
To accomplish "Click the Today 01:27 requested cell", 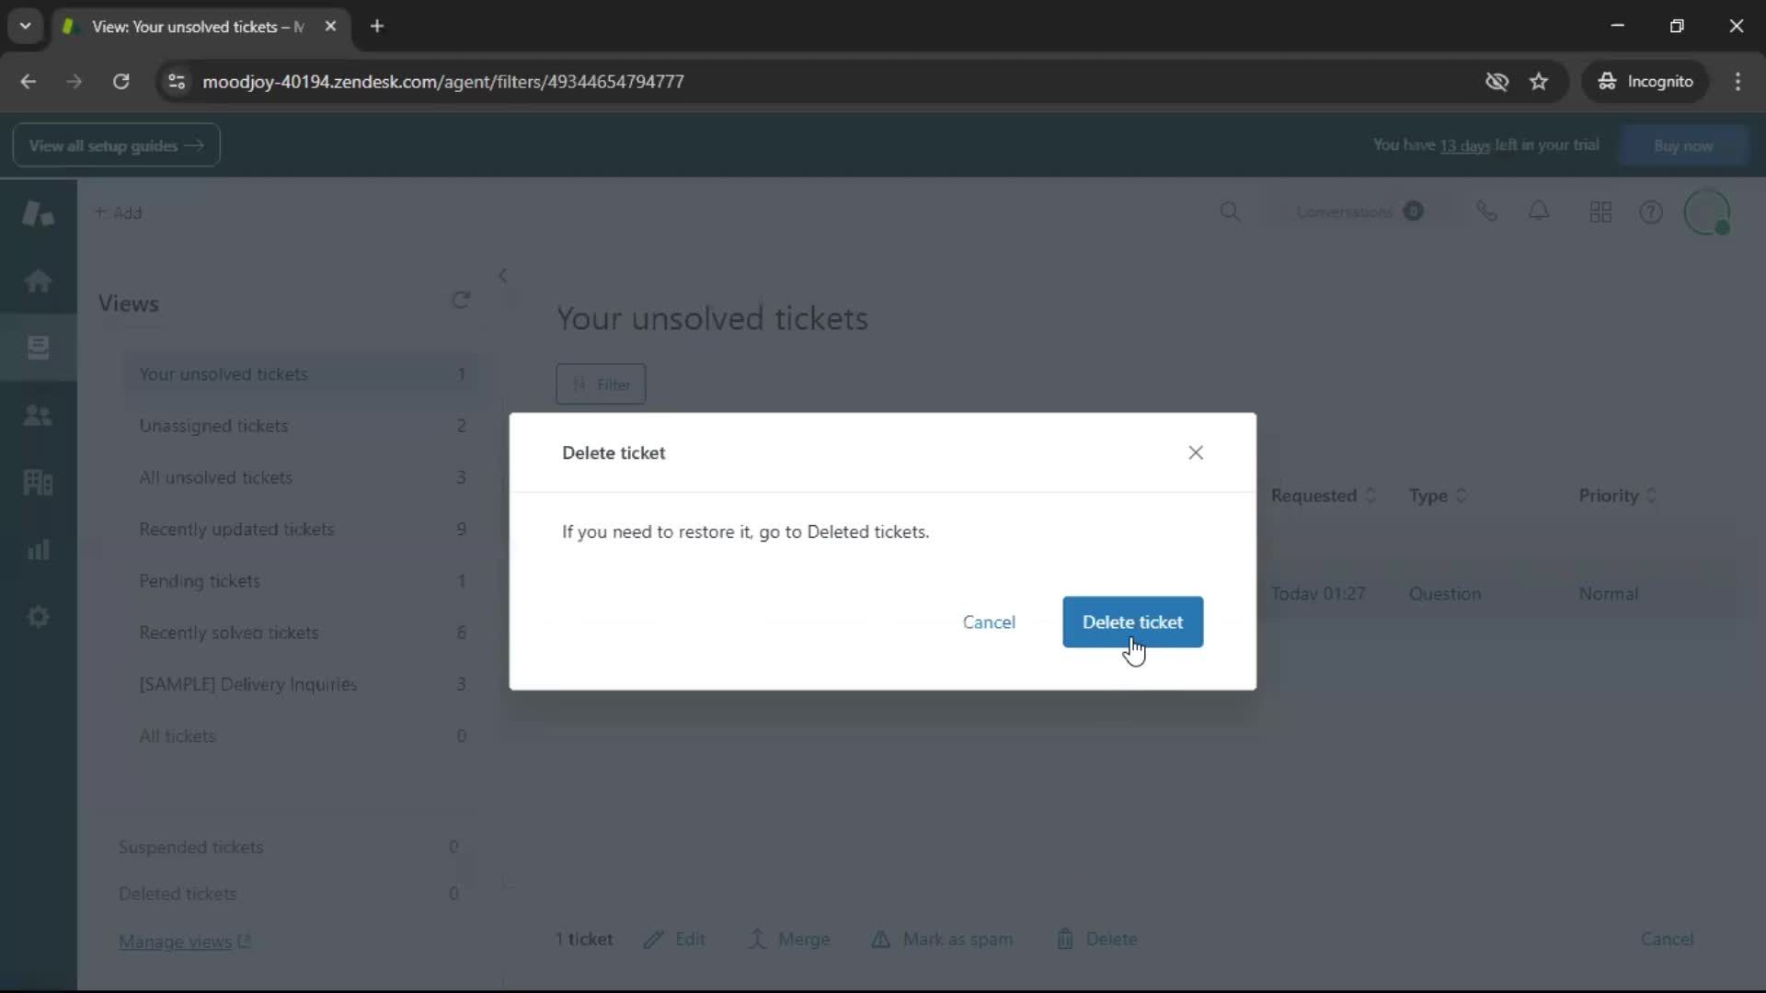I will pyautogui.click(x=1318, y=594).
